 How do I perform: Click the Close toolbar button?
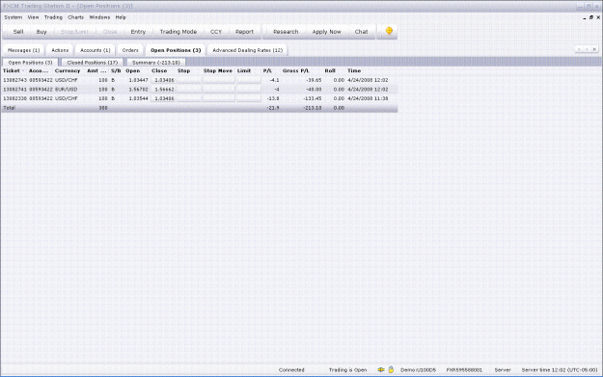(x=110, y=32)
